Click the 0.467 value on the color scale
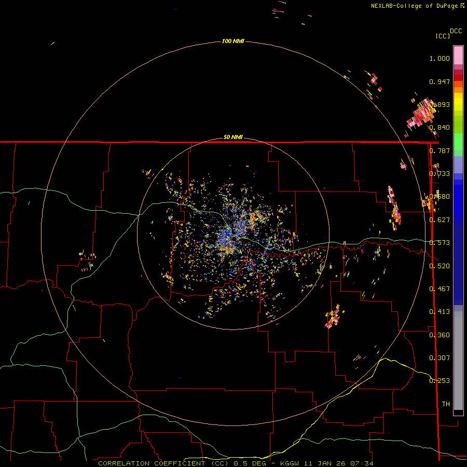The image size is (467, 467). coord(439,289)
